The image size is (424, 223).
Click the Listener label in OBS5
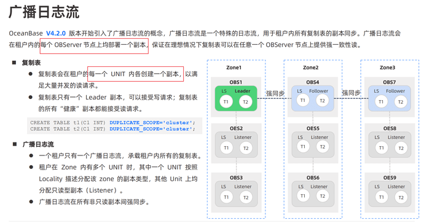pyautogui.click(x=320, y=138)
